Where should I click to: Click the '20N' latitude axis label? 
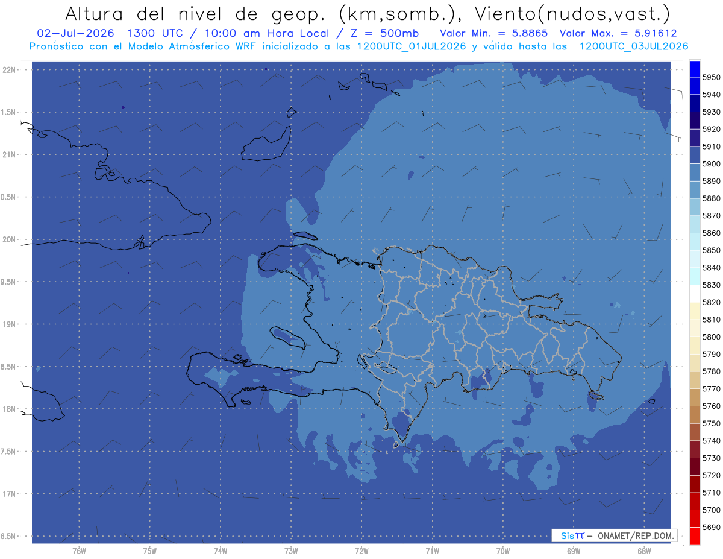tap(8, 239)
